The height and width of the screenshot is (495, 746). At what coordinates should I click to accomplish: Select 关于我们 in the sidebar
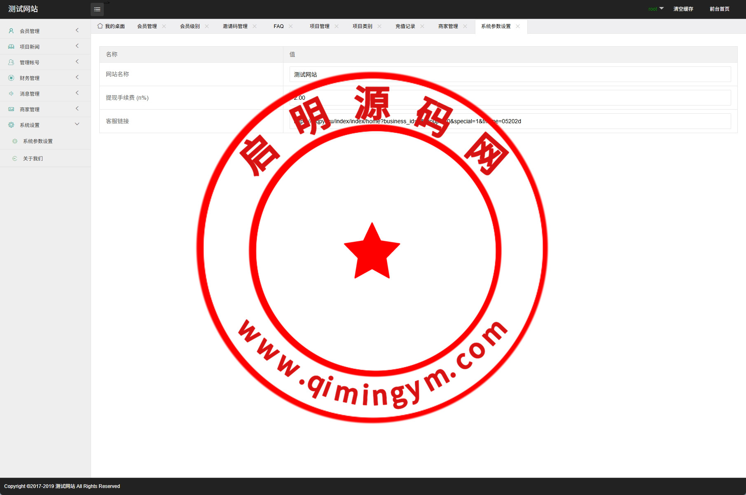coord(33,159)
